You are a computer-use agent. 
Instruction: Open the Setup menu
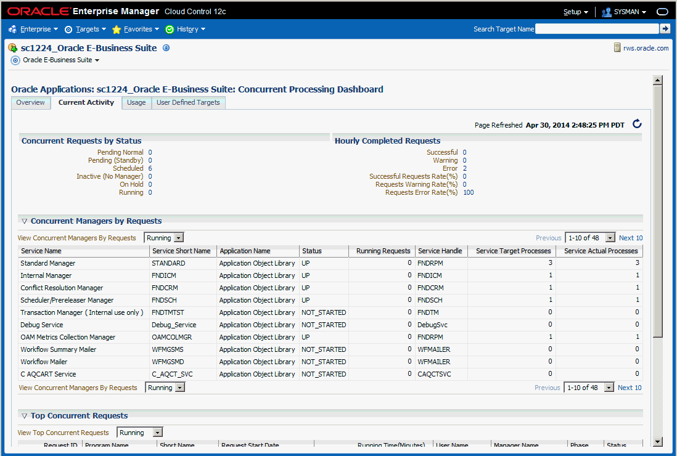tap(575, 12)
